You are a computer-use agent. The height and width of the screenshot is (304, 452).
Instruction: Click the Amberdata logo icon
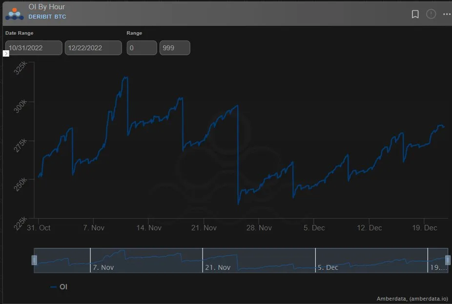[x=15, y=14]
